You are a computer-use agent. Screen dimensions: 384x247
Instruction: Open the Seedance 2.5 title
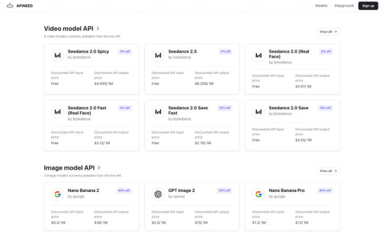click(x=182, y=52)
